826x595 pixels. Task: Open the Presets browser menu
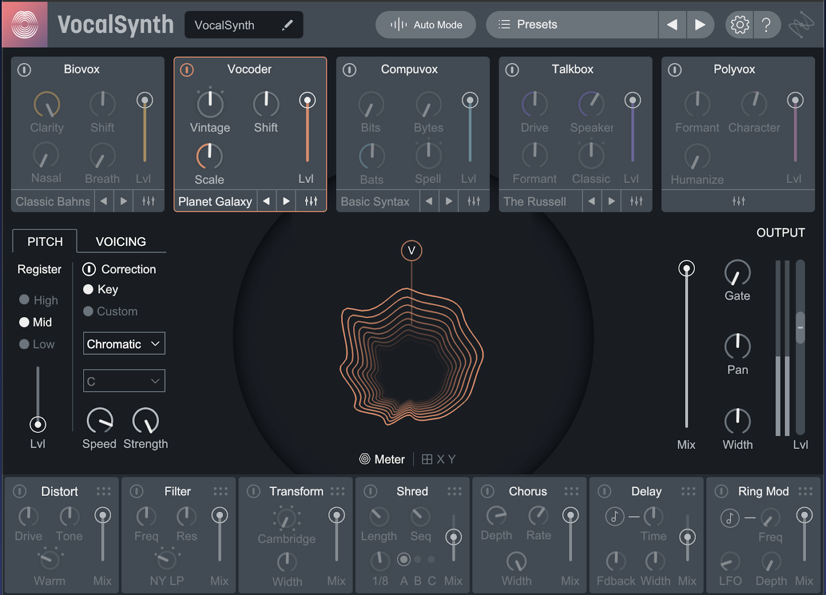click(572, 24)
